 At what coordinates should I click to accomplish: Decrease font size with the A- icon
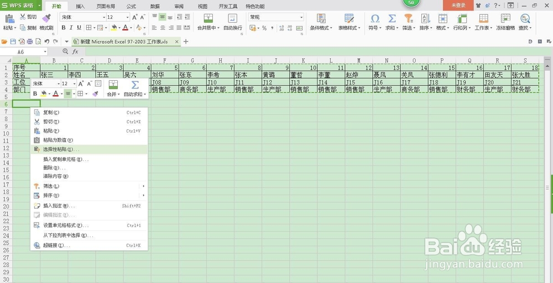click(143, 17)
